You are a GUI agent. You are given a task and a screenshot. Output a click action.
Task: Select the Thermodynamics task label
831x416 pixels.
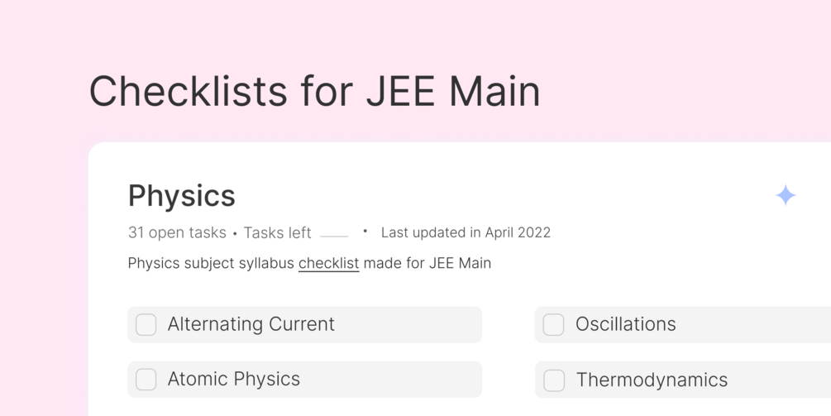point(652,380)
